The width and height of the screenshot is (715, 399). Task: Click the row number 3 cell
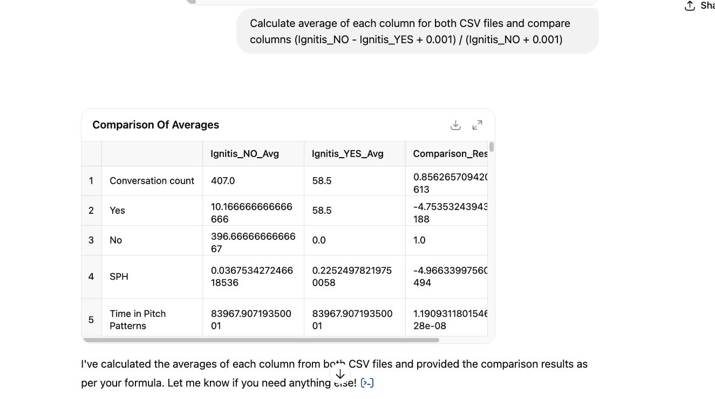91,240
